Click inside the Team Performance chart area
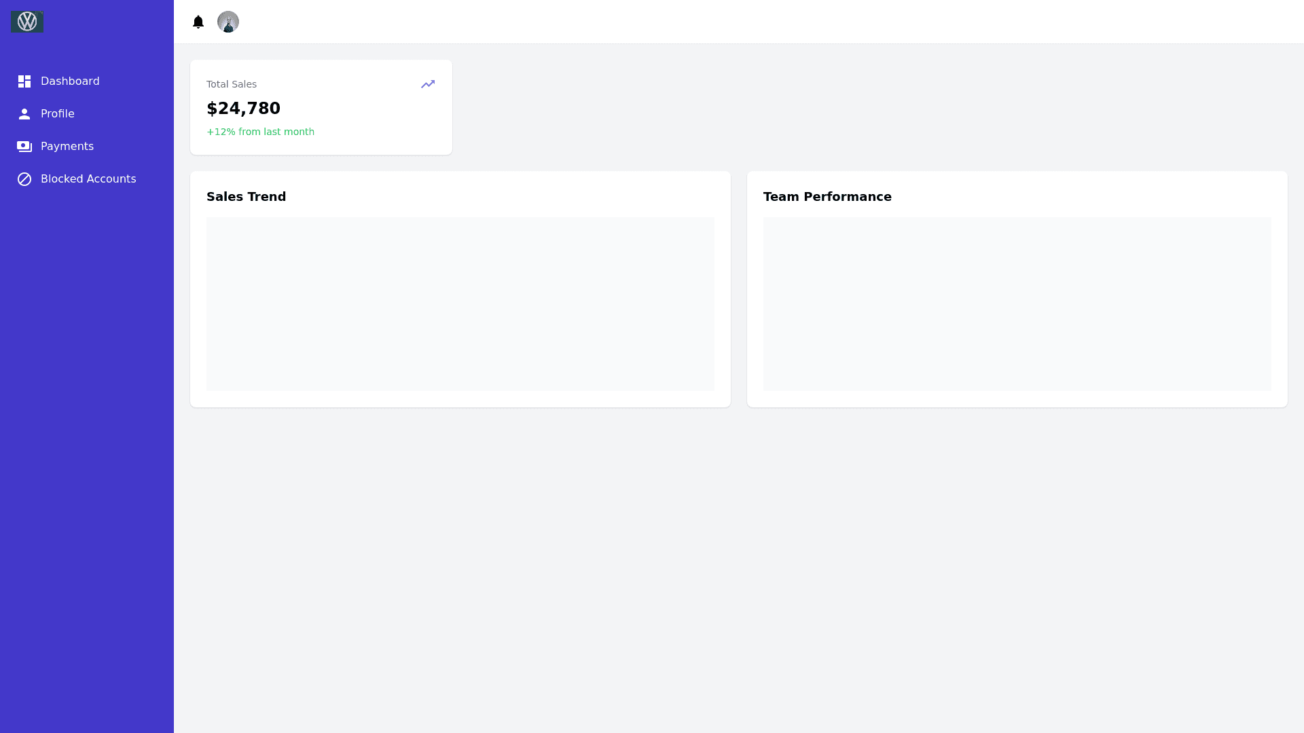Image resolution: width=1304 pixels, height=733 pixels. pos(1017,304)
